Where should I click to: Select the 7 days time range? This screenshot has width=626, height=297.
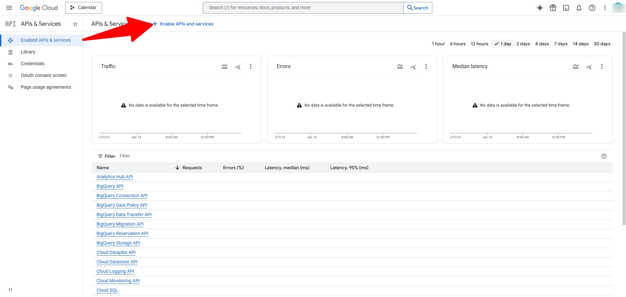(x=561, y=44)
